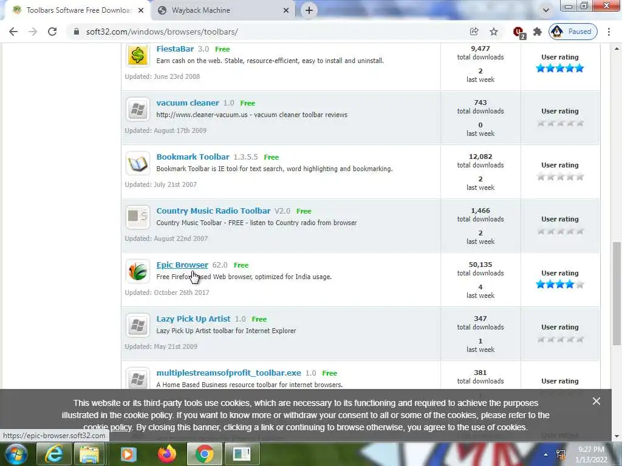Open the media player taskbar icon
The image size is (622, 466).
tap(128, 454)
